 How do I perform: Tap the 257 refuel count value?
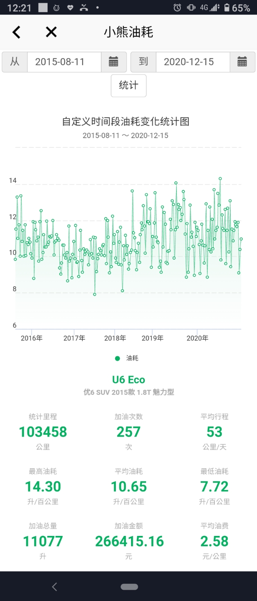128,432
